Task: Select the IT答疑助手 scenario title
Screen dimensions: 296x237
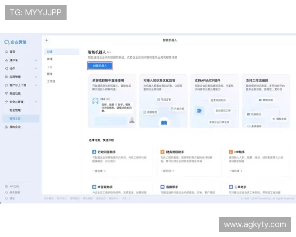Action: coord(105,187)
